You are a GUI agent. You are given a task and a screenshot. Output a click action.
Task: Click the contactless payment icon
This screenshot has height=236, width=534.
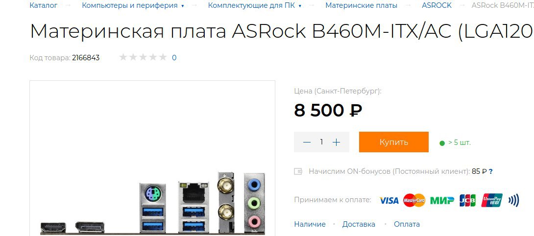coord(513,200)
